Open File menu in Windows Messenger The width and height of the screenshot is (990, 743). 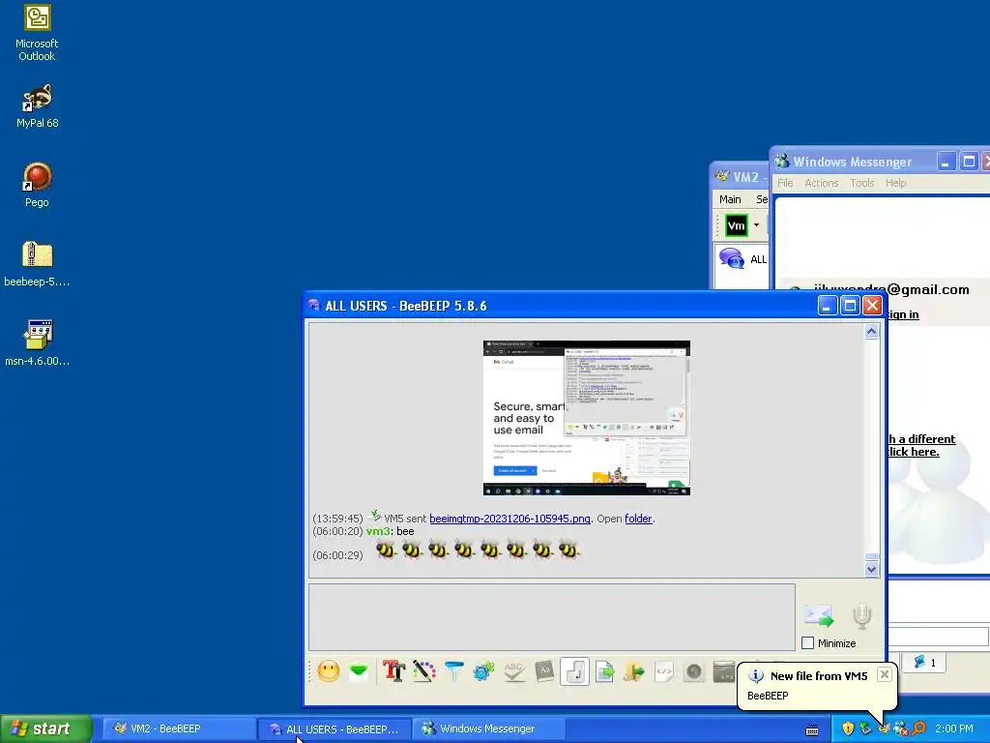(x=785, y=183)
